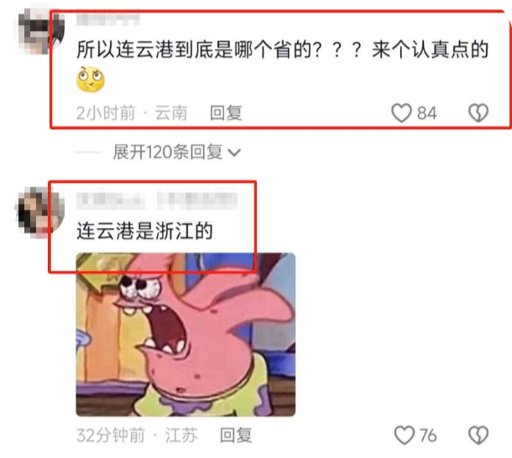
Task: Tap the 2小时前 timestamp
Action: (x=106, y=113)
